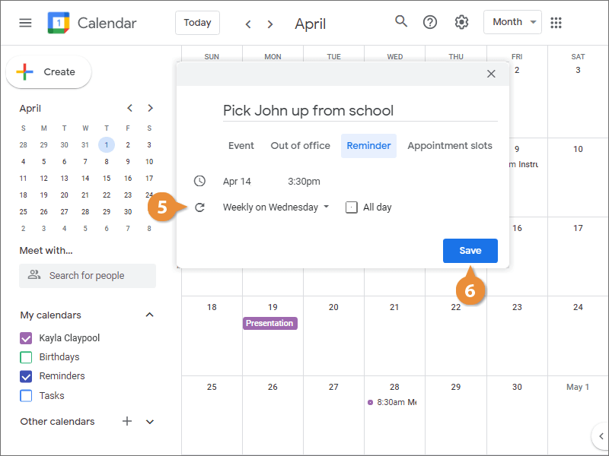Collapse the My calendars section
The image size is (609, 456).
[x=150, y=315]
